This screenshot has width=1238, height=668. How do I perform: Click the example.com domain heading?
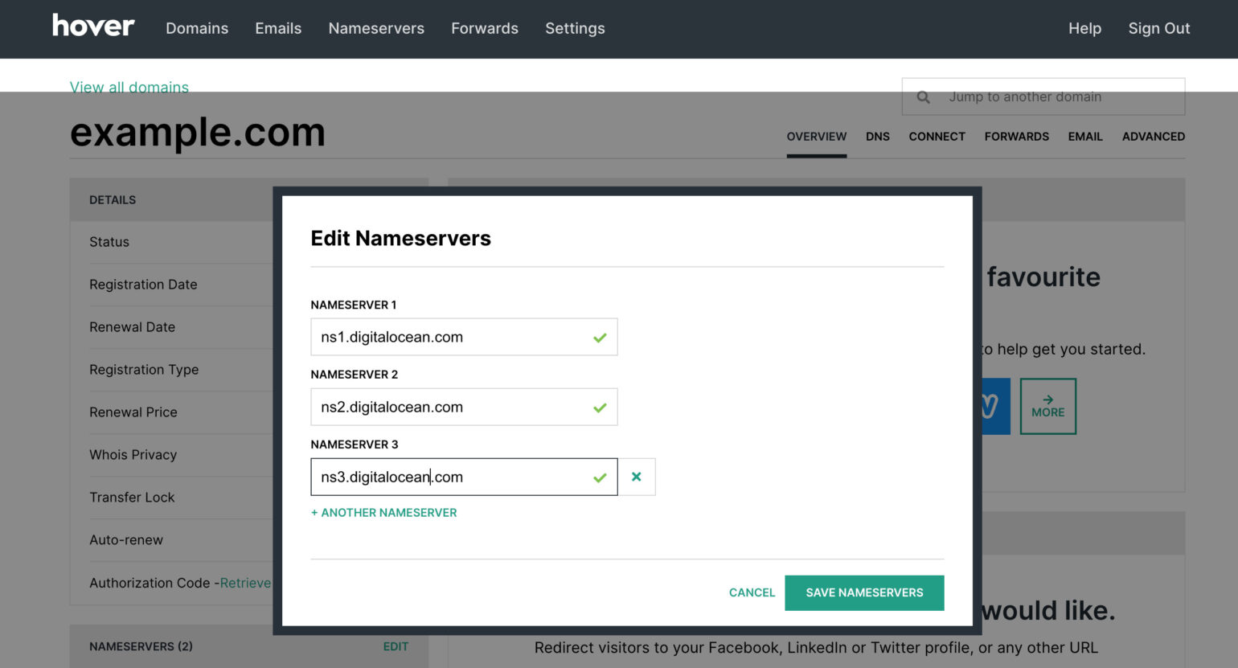coord(197,132)
